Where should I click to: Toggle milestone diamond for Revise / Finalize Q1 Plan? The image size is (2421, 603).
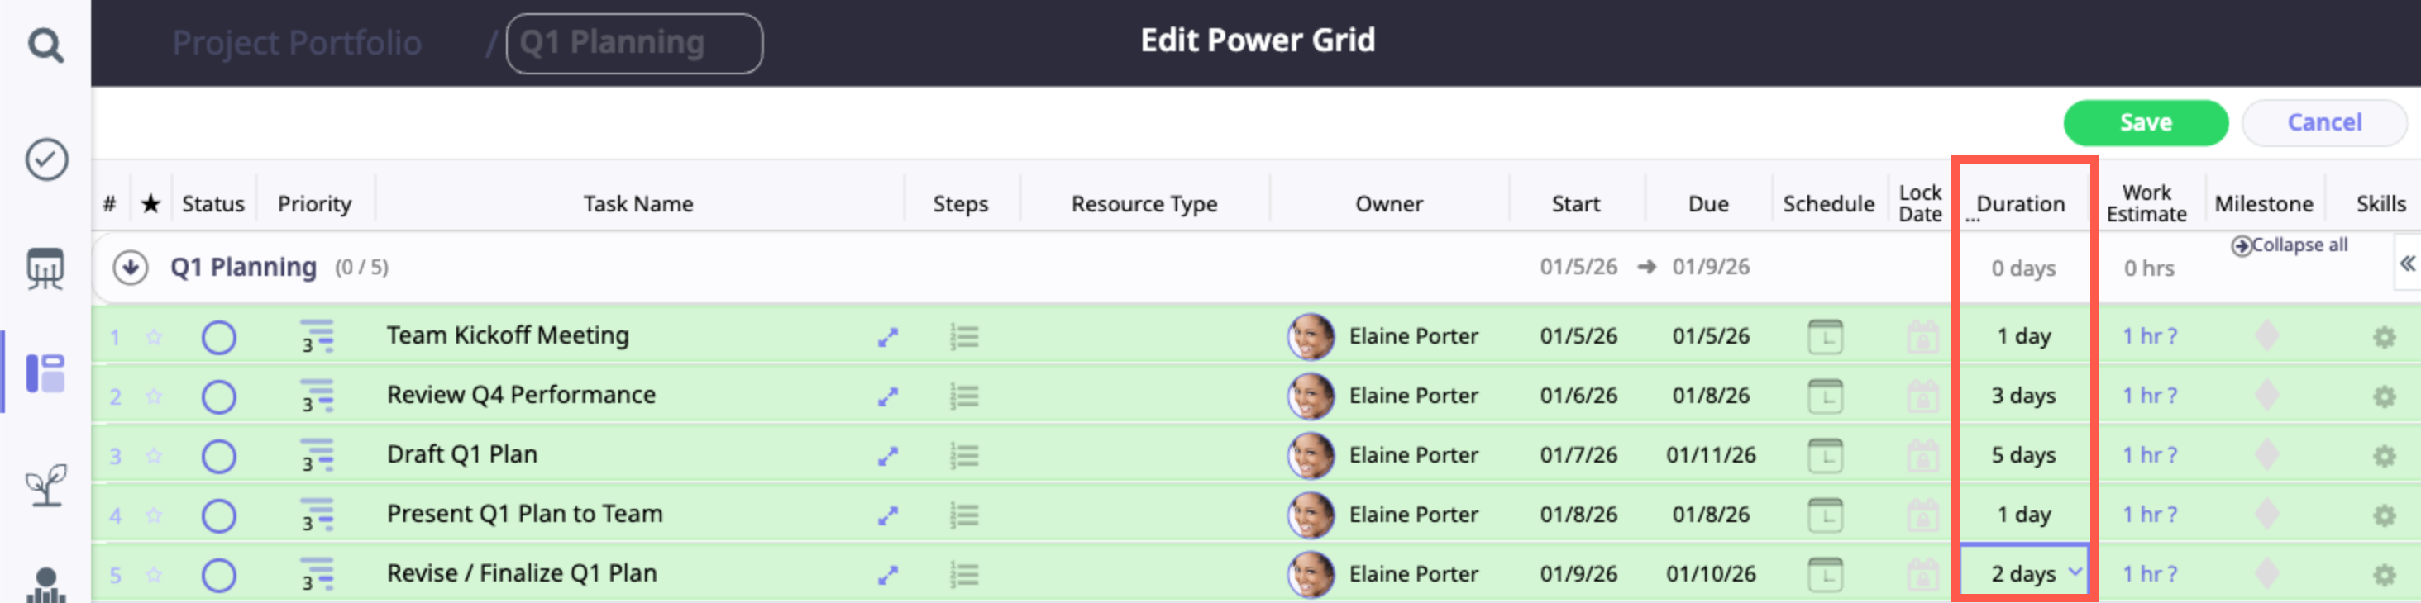2266,574
